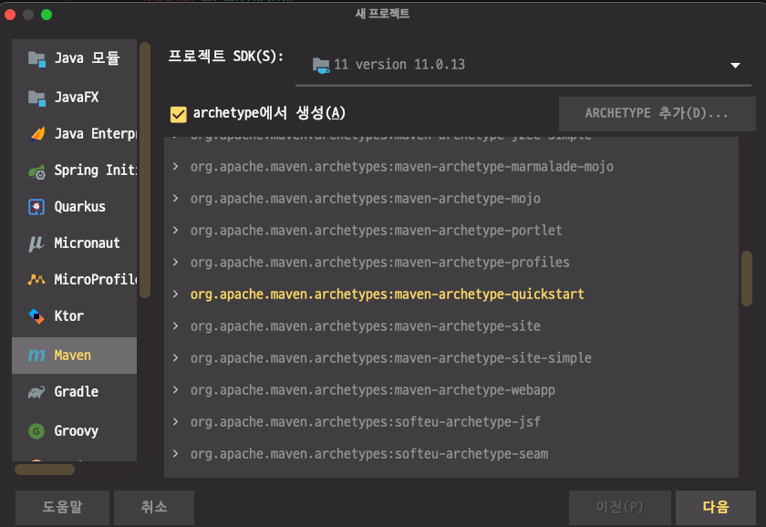The image size is (766, 527).
Task: Select org.apache.maven.archetypes:maven-archetype-marmalade-mojo row text
Action: [x=401, y=167]
